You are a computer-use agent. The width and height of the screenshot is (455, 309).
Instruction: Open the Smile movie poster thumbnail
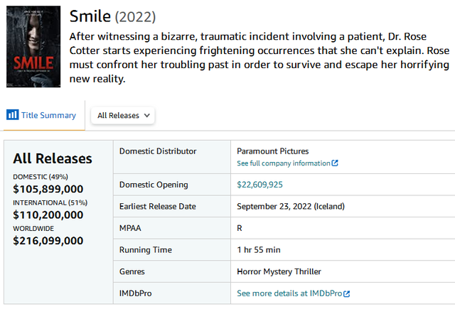33,47
